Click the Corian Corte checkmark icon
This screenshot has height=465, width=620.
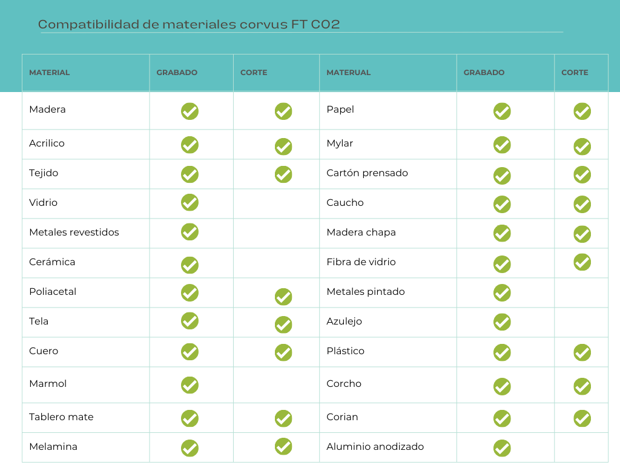click(582, 418)
